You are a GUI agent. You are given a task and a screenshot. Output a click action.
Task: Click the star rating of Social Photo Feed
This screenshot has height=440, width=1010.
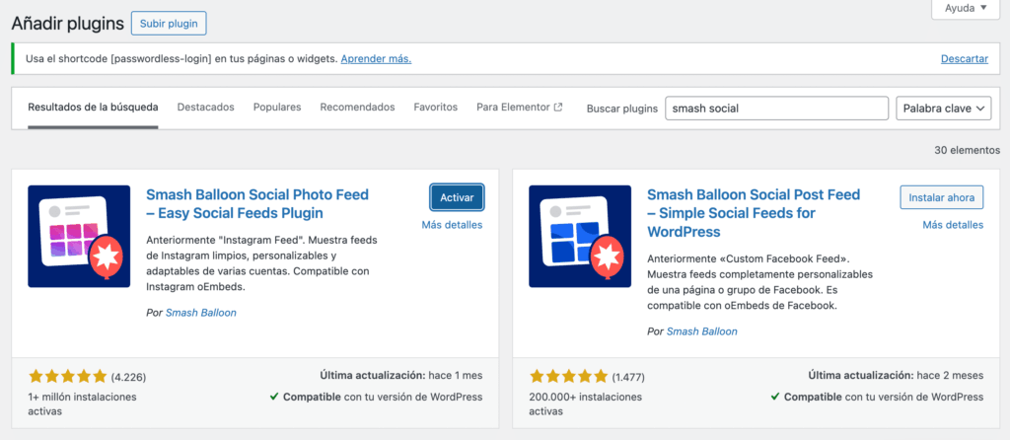[x=67, y=376]
